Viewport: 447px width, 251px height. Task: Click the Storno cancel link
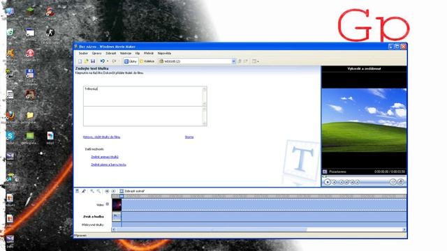click(x=189, y=137)
